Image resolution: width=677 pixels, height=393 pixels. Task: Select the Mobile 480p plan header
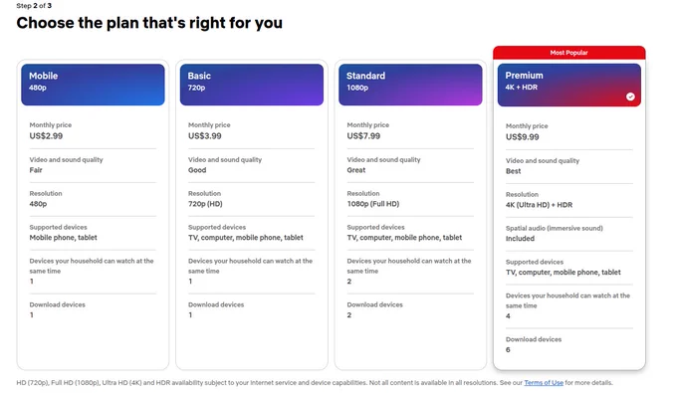pos(93,85)
